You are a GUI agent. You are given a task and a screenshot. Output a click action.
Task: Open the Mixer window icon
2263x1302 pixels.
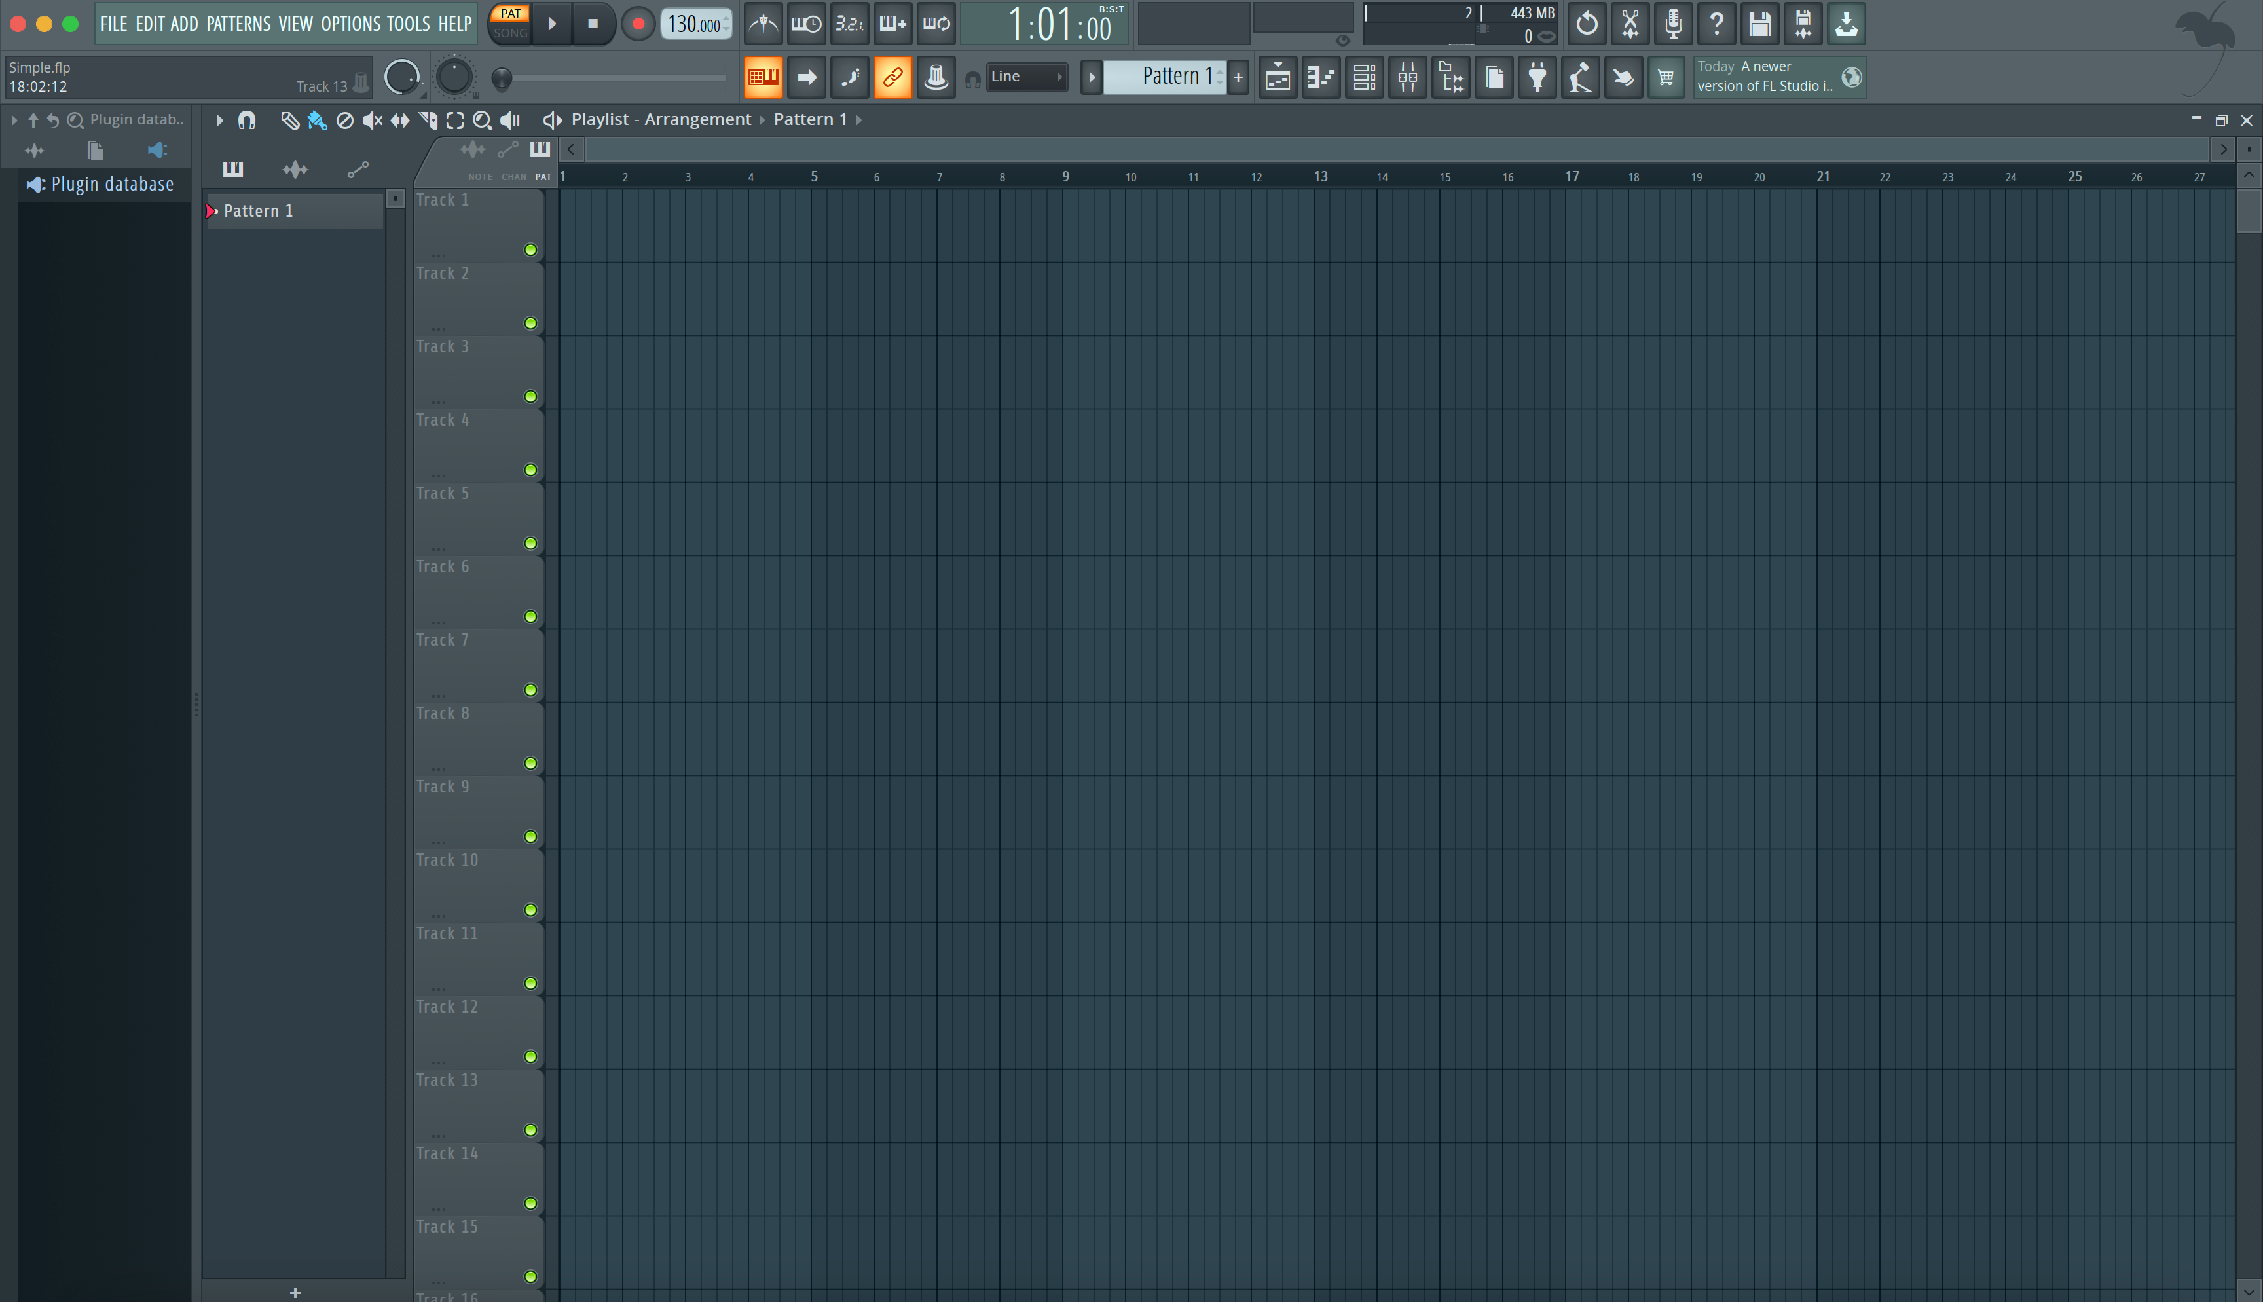1408,78
